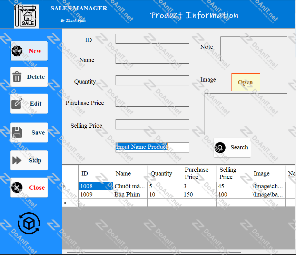Viewport: 296px width, 255px height.
Task: Click the Delete trash can icon
Action: click(x=17, y=77)
